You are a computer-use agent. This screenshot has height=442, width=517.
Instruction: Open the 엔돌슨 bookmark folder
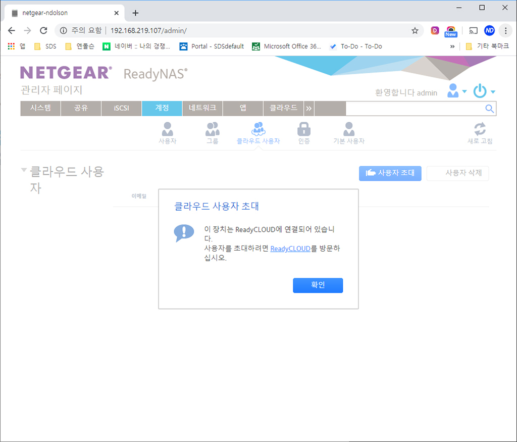[80, 46]
